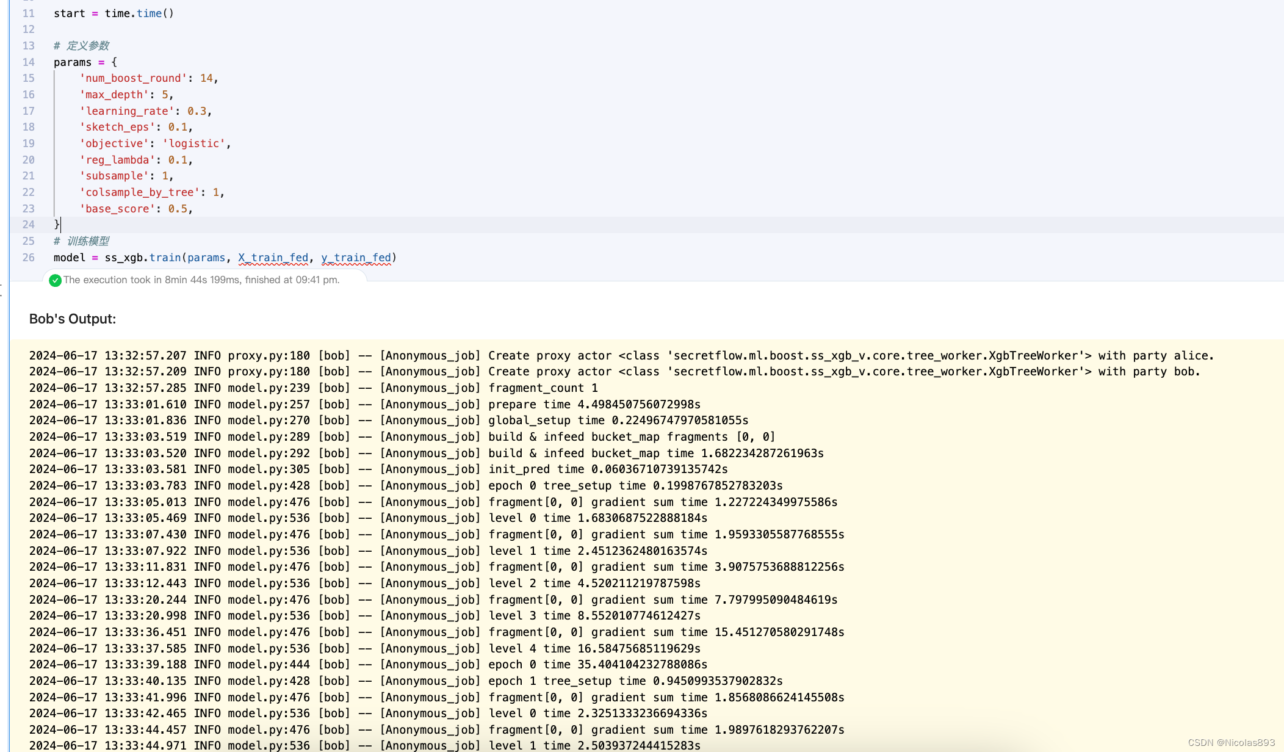Viewport: 1284px width, 752px height.
Task: Click the 'base_score' parameter line
Action: click(x=135, y=209)
